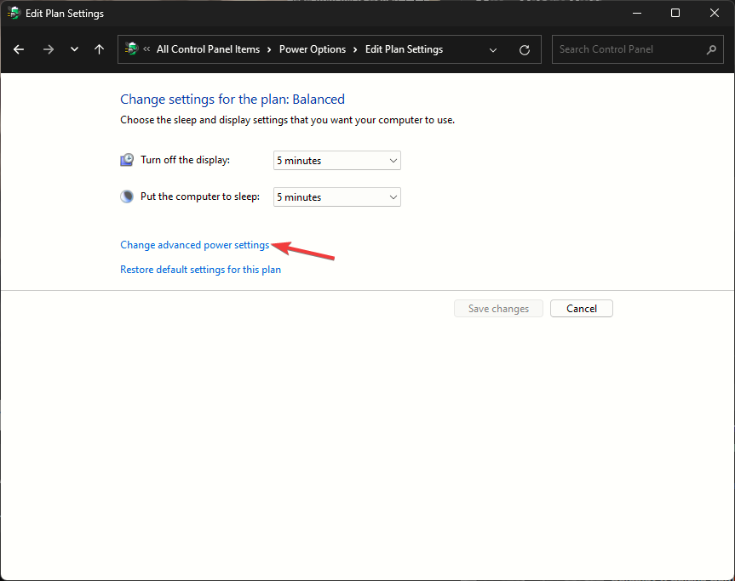Click Edit Plan Settings breadcrumb
Screen dimensions: 735x581
(x=404, y=49)
